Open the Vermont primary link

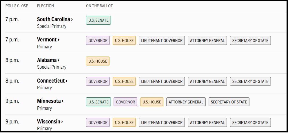click(x=48, y=40)
